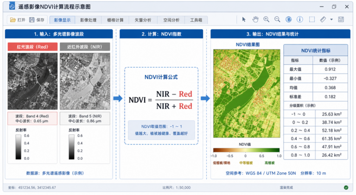This screenshot has width=356, height=195.
Task: Click the 52.18 km² area cell
Action: click(x=331, y=130)
